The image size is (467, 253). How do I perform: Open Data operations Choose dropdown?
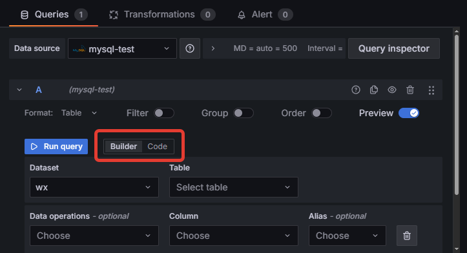[x=94, y=236]
